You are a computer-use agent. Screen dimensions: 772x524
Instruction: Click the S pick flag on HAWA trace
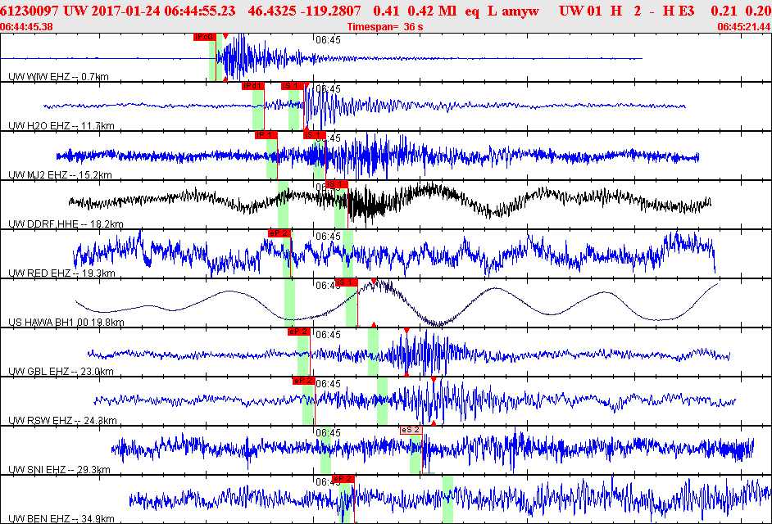[346, 282]
